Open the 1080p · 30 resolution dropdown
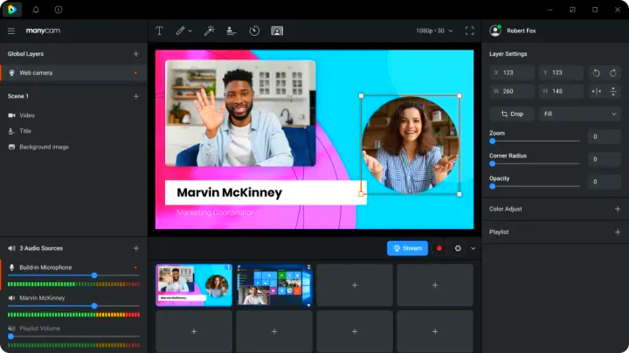The image size is (629, 353). [x=435, y=31]
